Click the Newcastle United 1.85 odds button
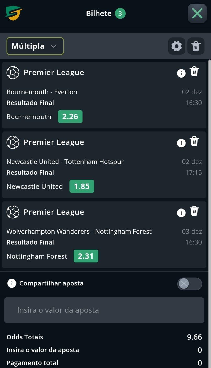Image resolution: width=211 pixels, height=368 pixels. coord(82,186)
